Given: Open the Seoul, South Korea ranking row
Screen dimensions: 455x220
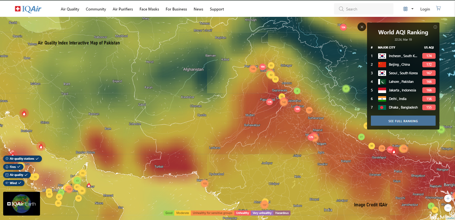Looking at the screenshot, I should pyautogui.click(x=403, y=73).
